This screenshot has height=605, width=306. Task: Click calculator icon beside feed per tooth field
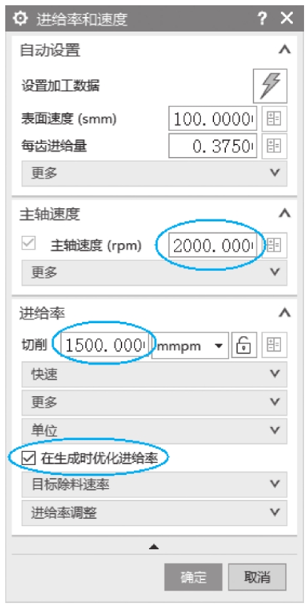point(274,146)
